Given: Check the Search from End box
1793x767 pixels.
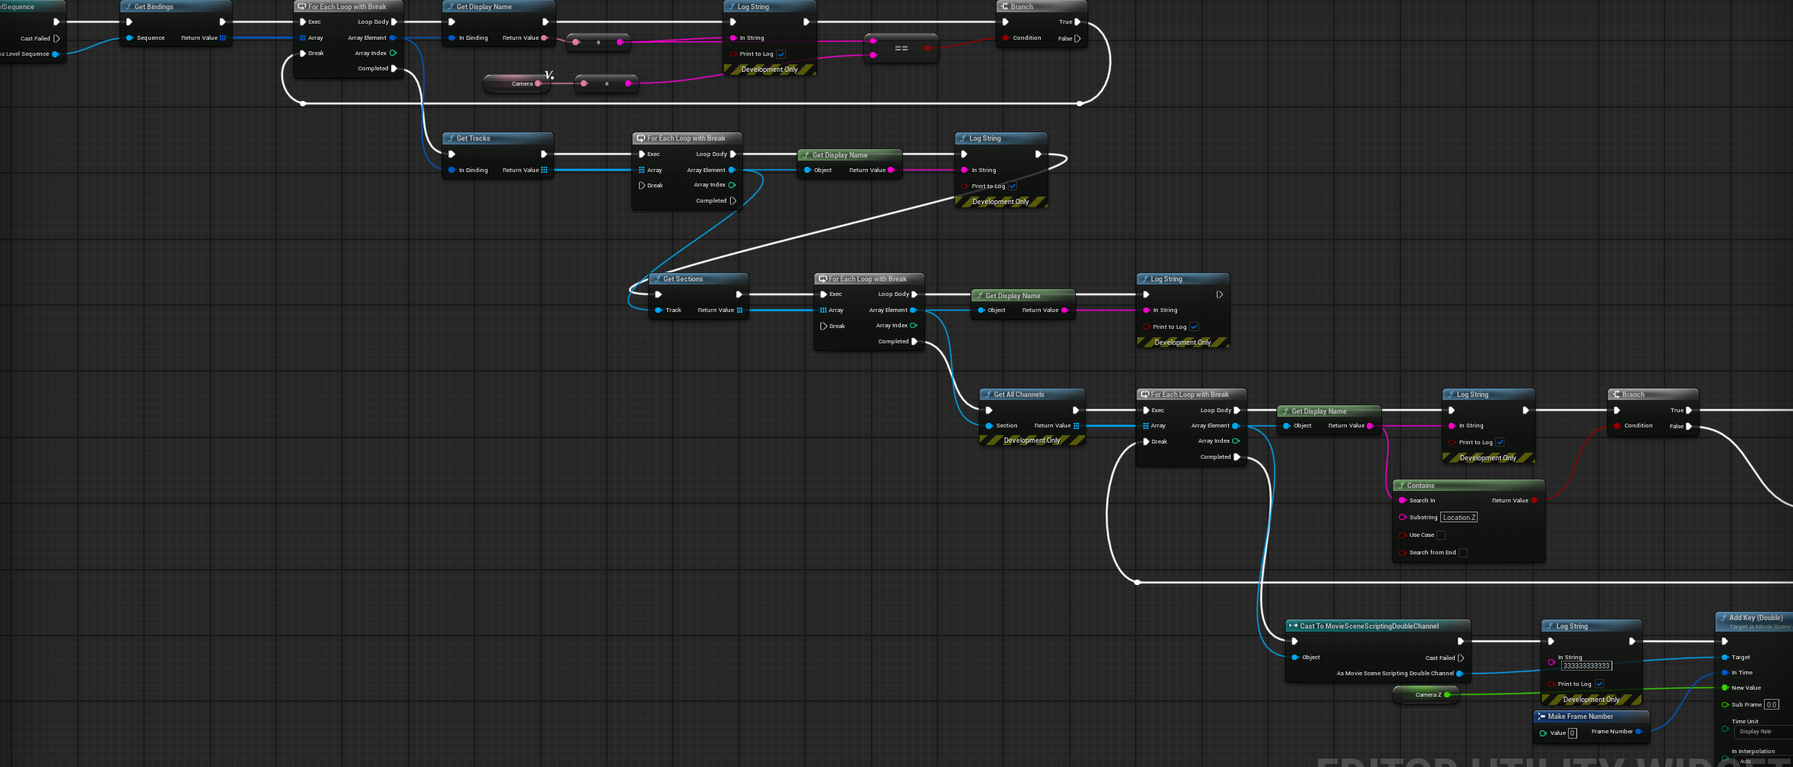Looking at the screenshot, I should click(x=1463, y=553).
